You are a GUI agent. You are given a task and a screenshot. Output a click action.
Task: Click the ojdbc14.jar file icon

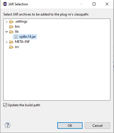16,37
